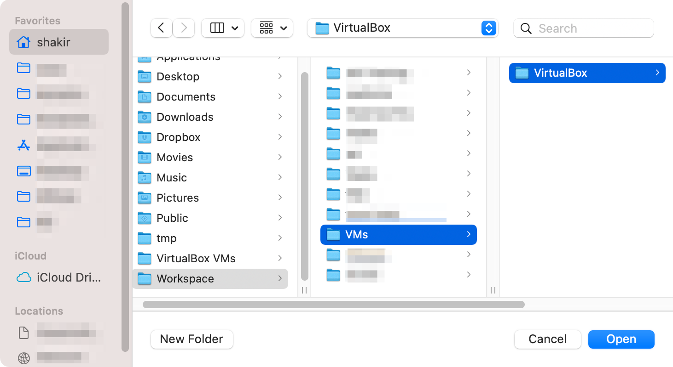Click the VirtualBox folder icon in right column
Viewport: 673px width, 367px height.
point(522,73)
